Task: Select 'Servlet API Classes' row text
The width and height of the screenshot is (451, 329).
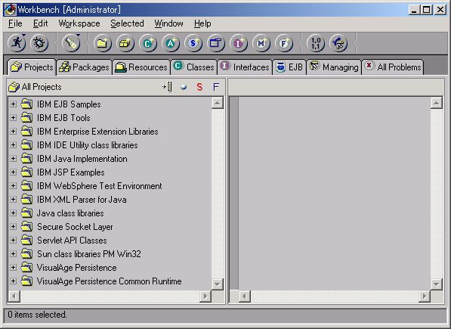Action: click(x=72, y=241)
